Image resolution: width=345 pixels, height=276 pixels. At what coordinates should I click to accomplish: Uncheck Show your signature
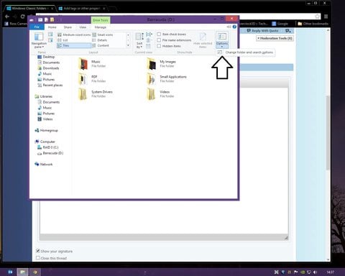pyautogui.click(x=38, y=251)
